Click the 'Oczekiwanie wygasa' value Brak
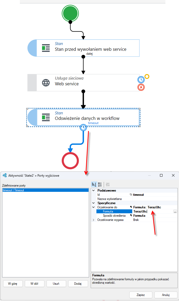The width and height of the screenshot is (179, 302). 136,220
